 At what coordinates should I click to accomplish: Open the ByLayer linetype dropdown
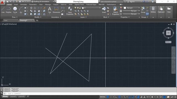coord(131,14)
